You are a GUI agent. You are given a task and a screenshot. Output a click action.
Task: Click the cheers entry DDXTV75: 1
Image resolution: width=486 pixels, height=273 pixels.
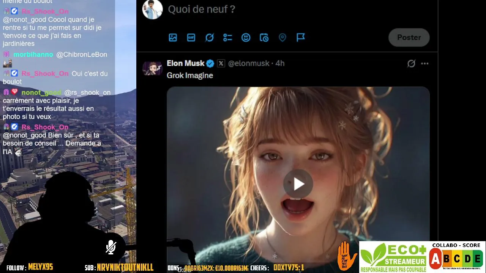click(x=289, y=267)
